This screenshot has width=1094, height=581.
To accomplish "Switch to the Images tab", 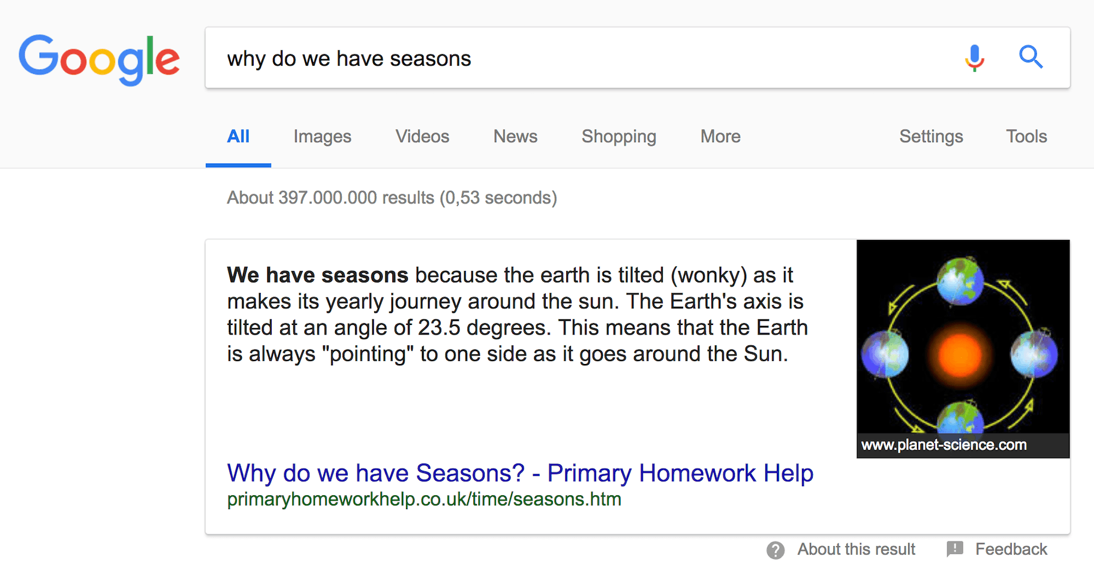I will click(x=322, y=137).
